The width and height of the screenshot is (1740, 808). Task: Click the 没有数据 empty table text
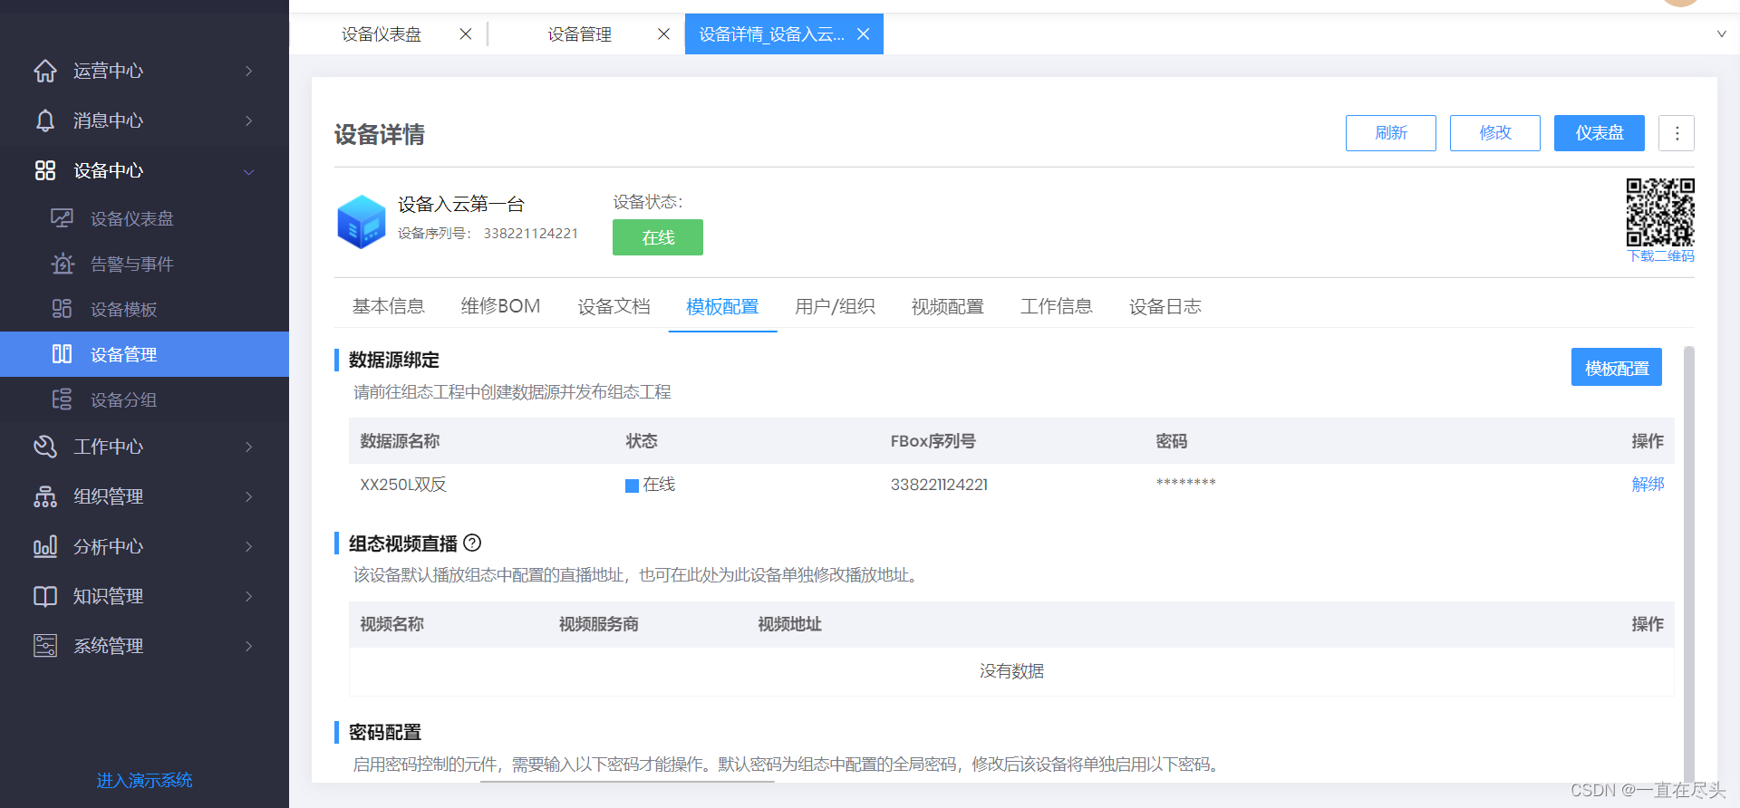1011,671
